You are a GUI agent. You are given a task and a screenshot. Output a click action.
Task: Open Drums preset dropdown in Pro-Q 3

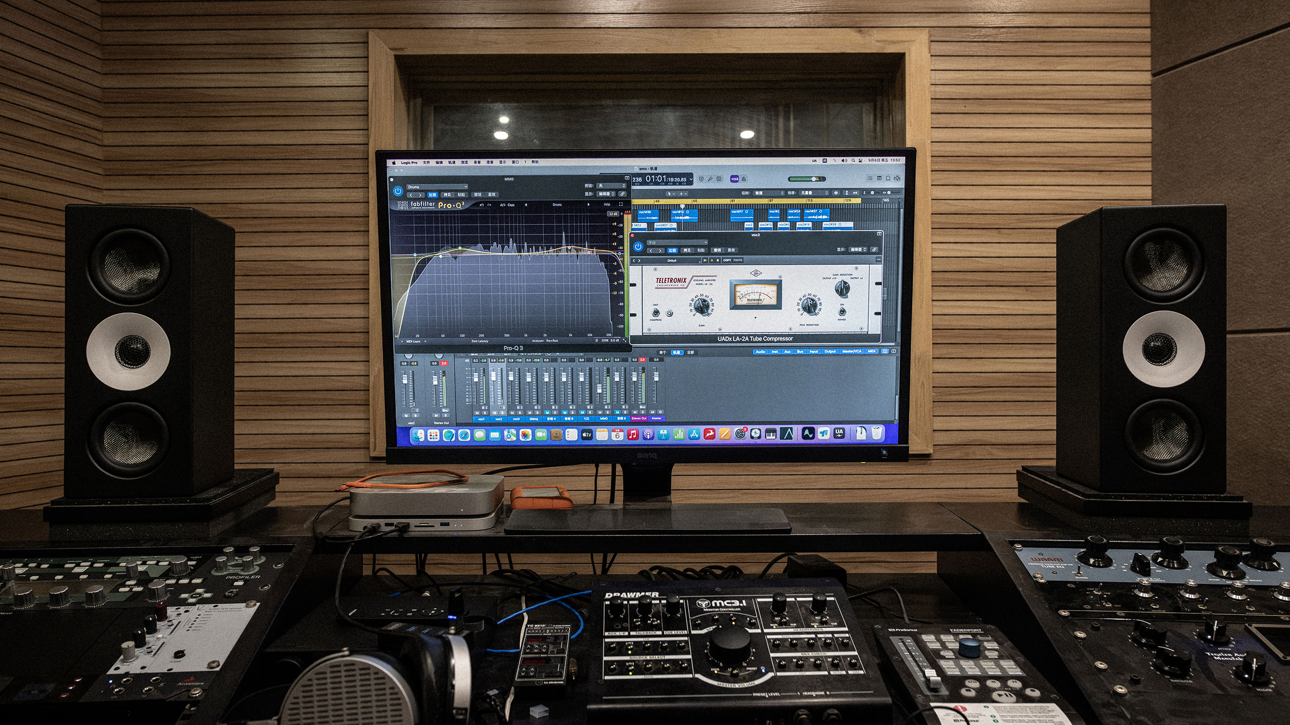click(438, 187)
